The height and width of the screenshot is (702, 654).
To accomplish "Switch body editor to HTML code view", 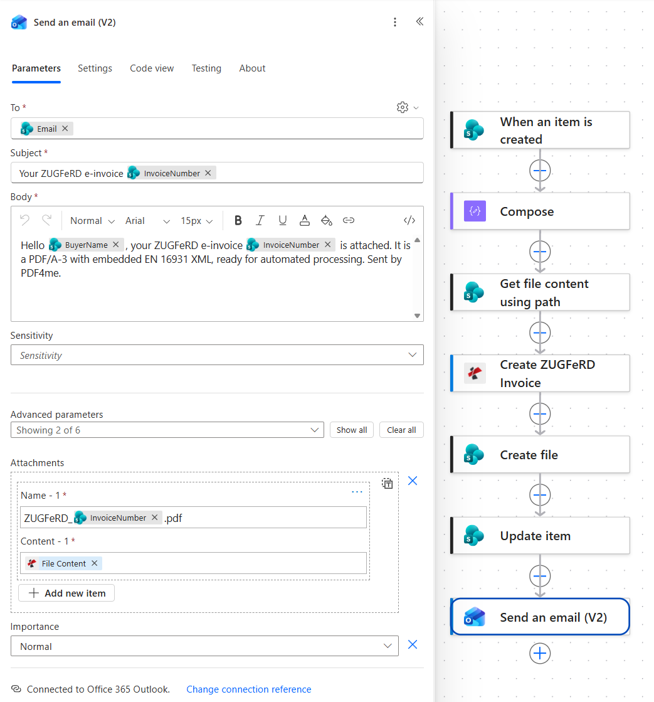I will pos(409,220).
